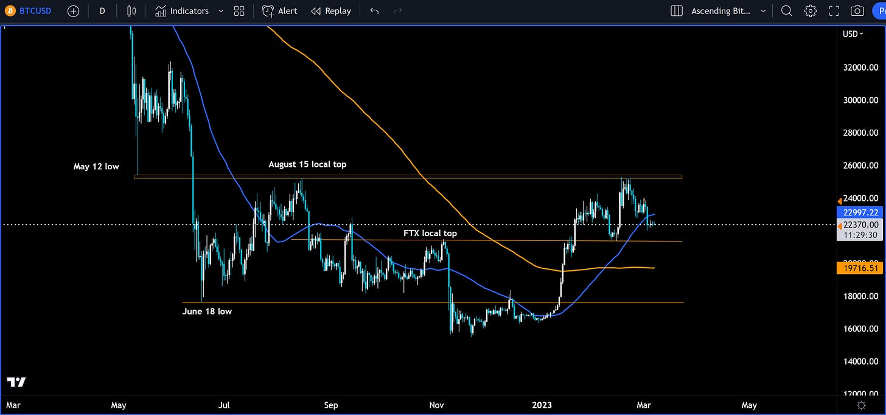Click the Nov label on the time axis

click(x=436, y=405)
